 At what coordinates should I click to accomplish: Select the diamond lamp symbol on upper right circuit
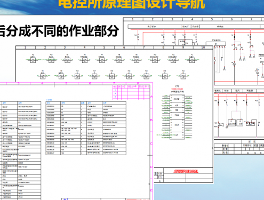coord(234,64)
